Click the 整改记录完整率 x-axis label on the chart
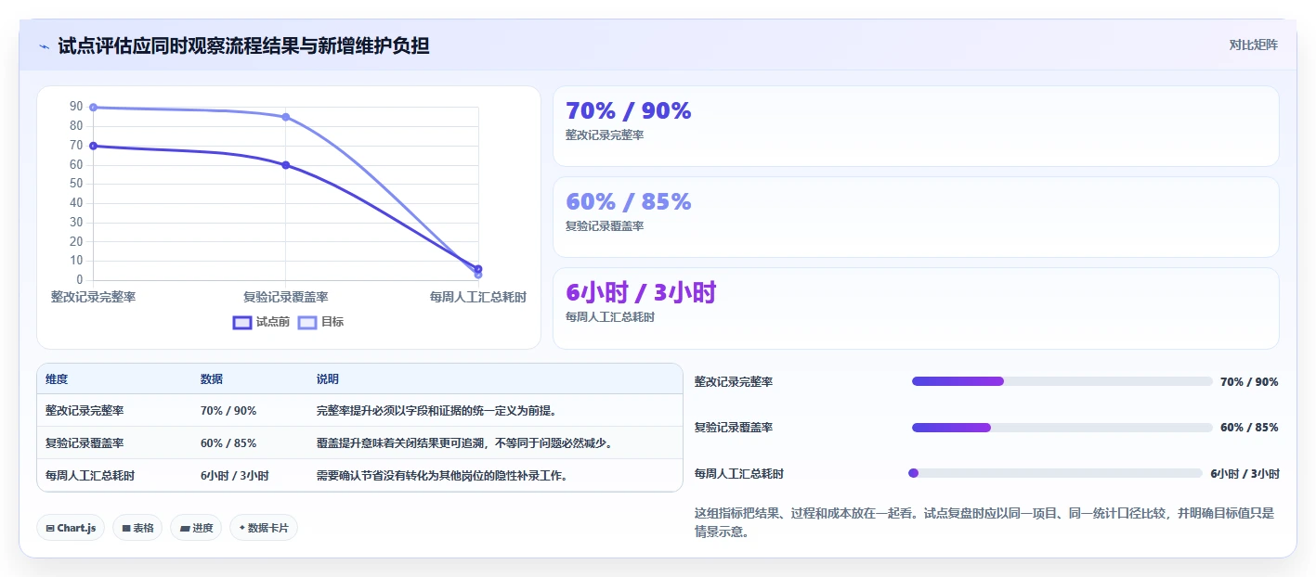The image size is (1316, 577). pos(94,297)
